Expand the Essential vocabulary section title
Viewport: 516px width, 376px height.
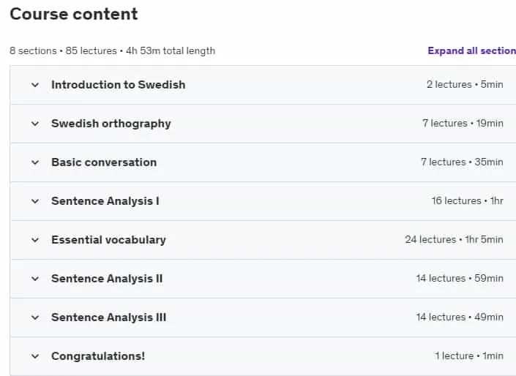coord(108,240)
